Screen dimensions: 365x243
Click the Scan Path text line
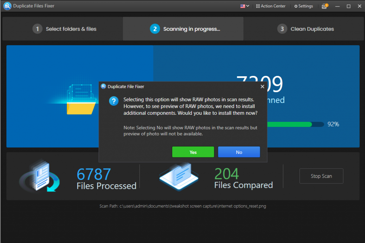[x=183, y=206]
